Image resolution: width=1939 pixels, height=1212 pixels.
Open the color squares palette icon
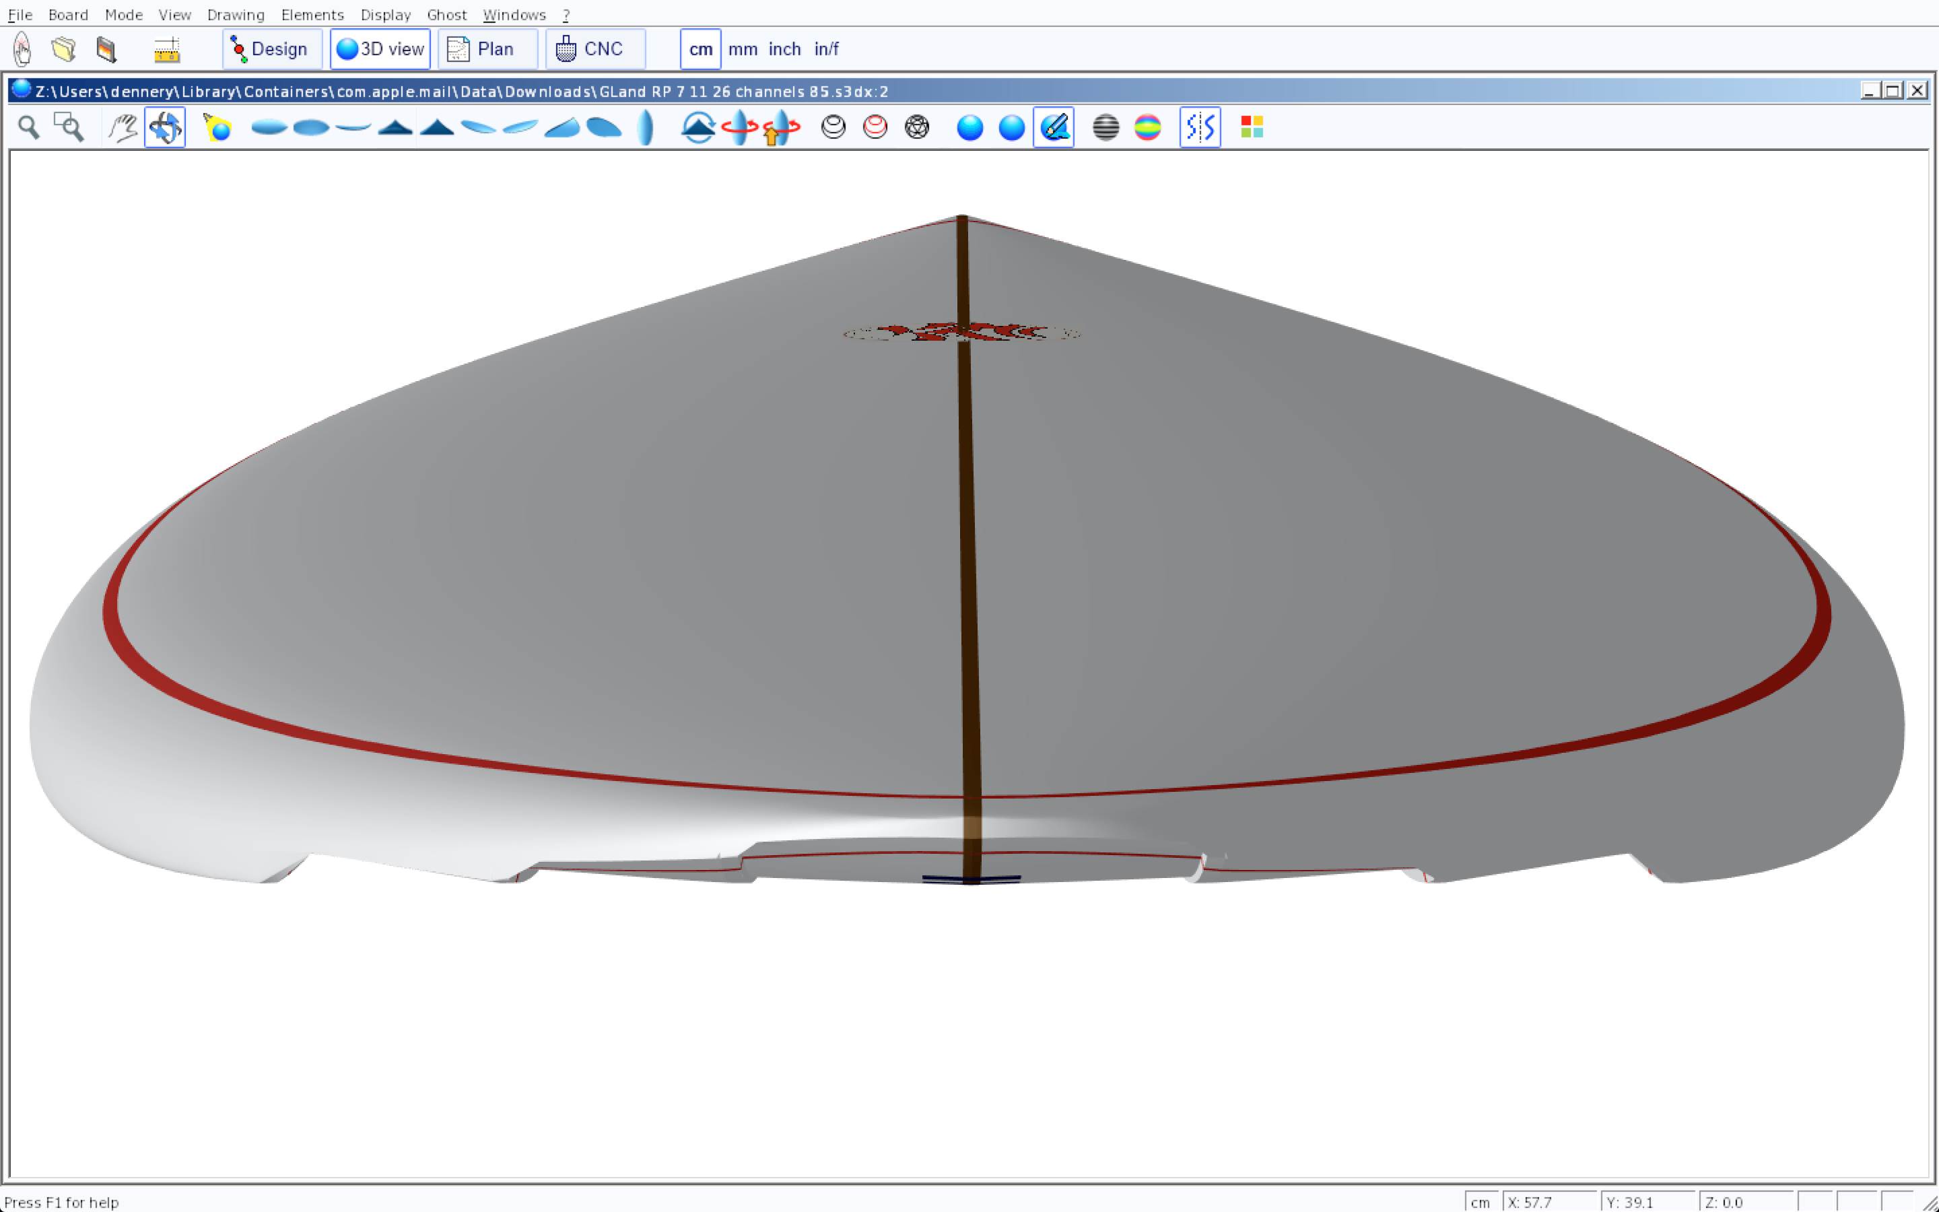pos(1252,127)
